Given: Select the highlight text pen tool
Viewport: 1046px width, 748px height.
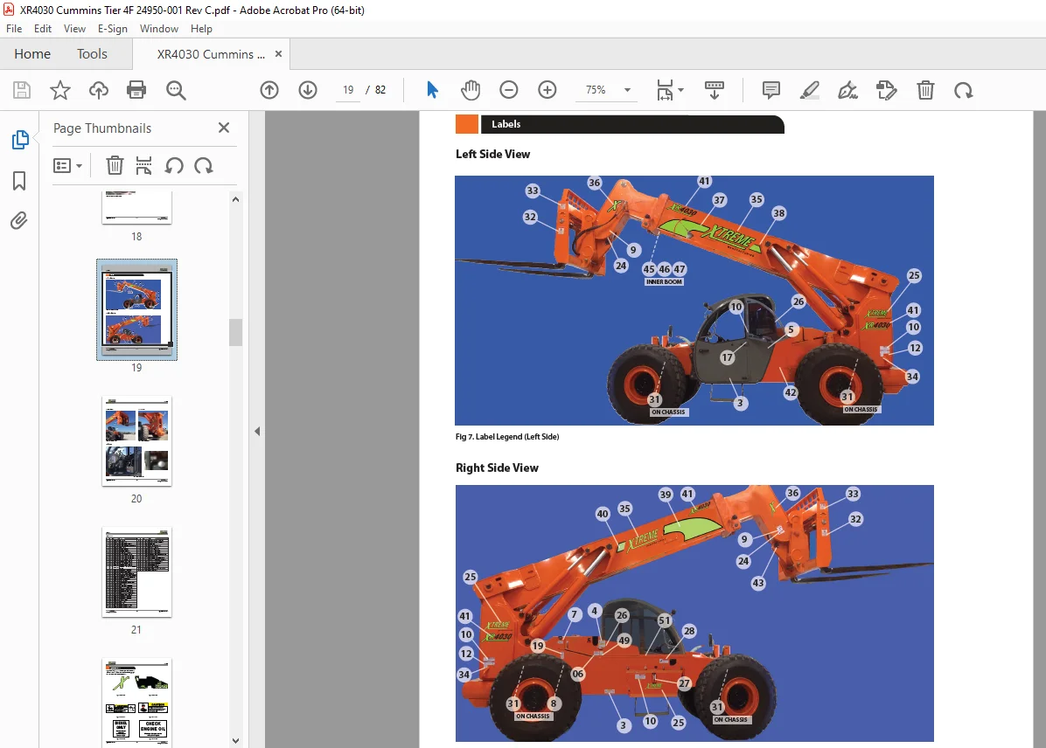Looking at the screenshot, I should point(809,90).
